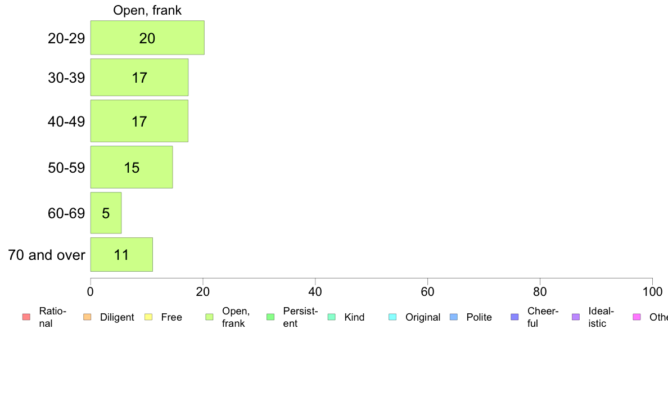Click the 60-69 bar showing 5
The height and width of the screenshot is (414, 668).
coord(106,213)
